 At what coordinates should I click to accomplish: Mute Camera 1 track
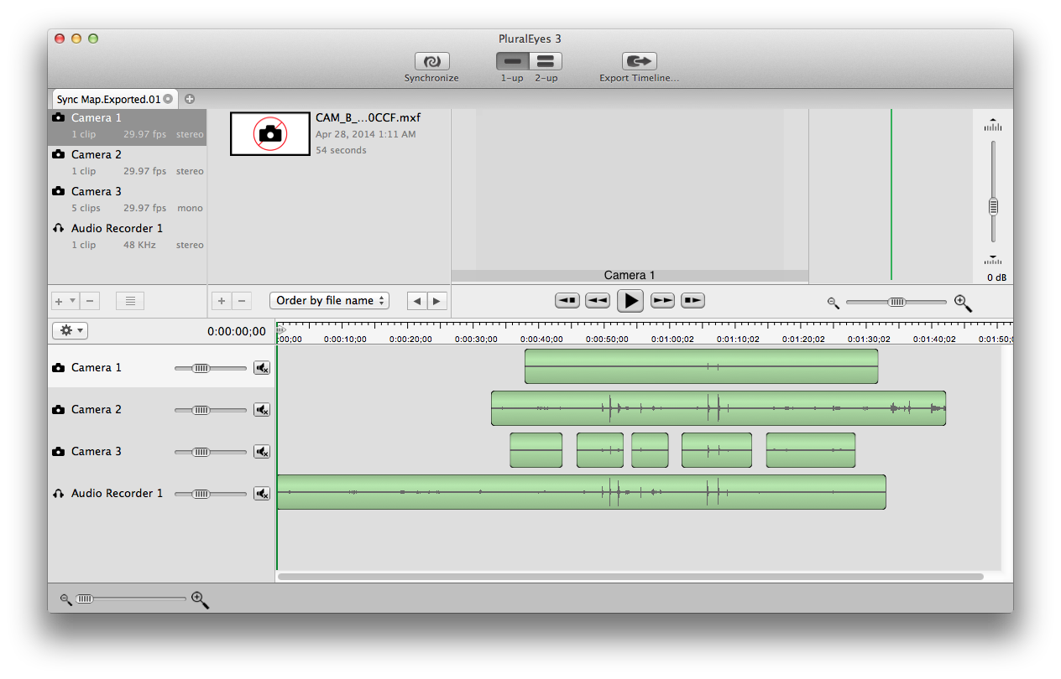tap(262, 368)
